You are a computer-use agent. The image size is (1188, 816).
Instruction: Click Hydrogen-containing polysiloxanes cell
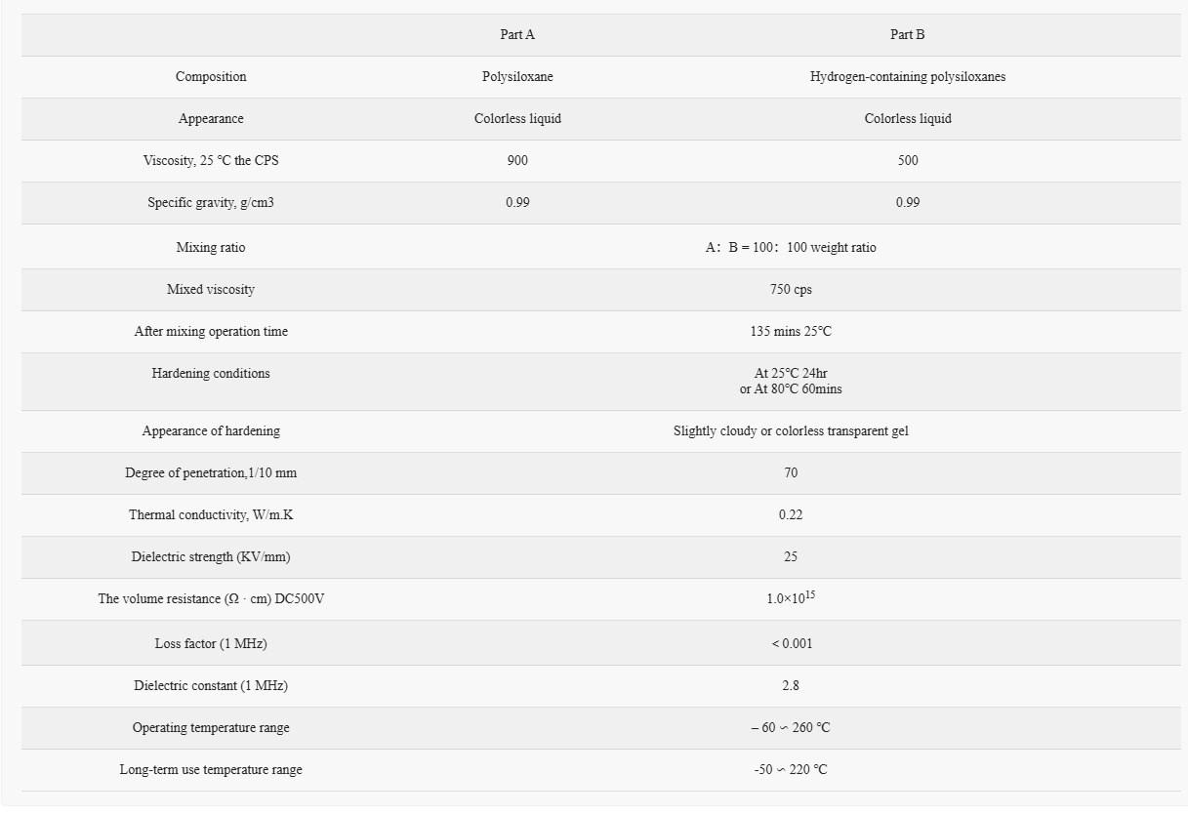pos(908,76)
